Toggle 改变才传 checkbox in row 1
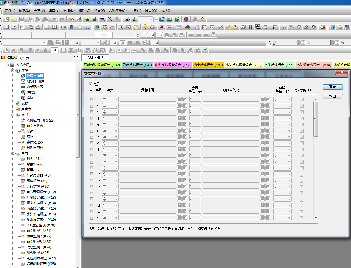351x268 pixels. 302,100
